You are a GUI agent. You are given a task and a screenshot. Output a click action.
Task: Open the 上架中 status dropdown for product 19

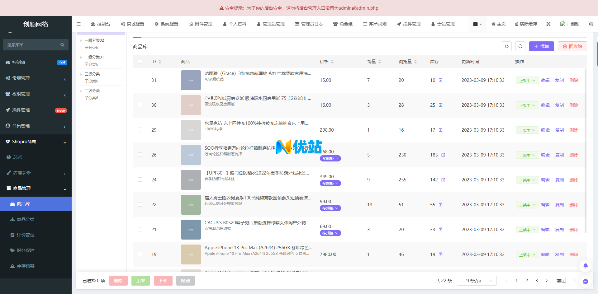tap(527, 255)
